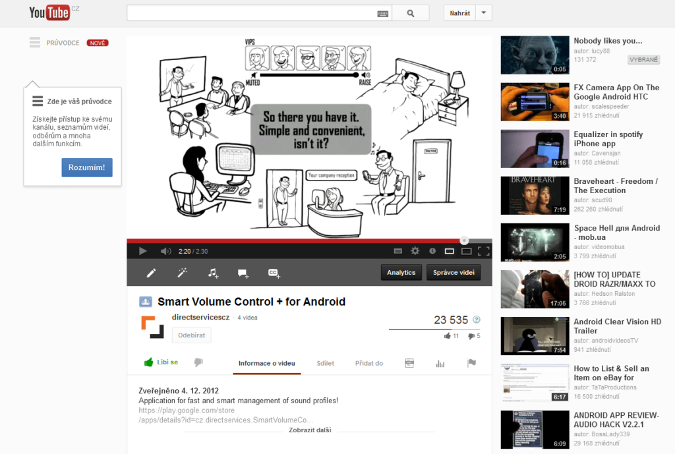The image size is (675, 454).
Task: Click the video title Smart Volume Control +
Action: coord(251,302)
